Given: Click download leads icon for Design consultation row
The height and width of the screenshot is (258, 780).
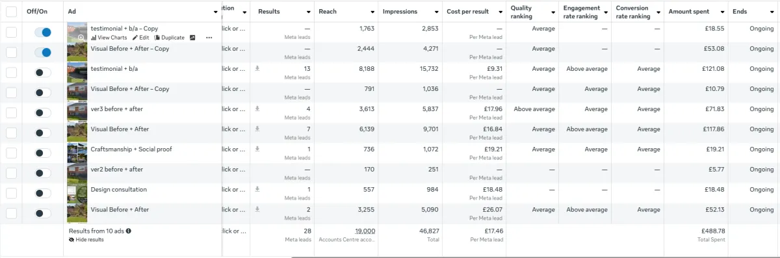Looking at the screenshot, I should [257, 189].
